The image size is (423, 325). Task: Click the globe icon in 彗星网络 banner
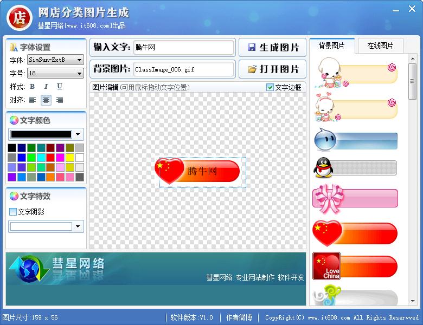click(x=29, y=269)
